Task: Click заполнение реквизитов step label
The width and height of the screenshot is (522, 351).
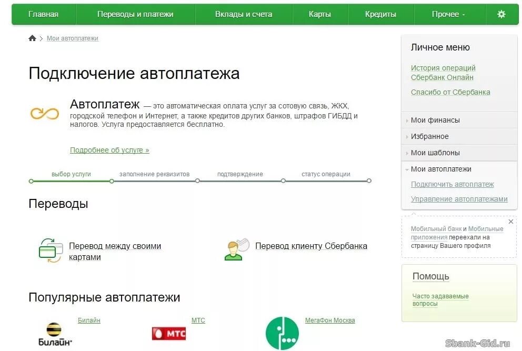Action: 155,174
